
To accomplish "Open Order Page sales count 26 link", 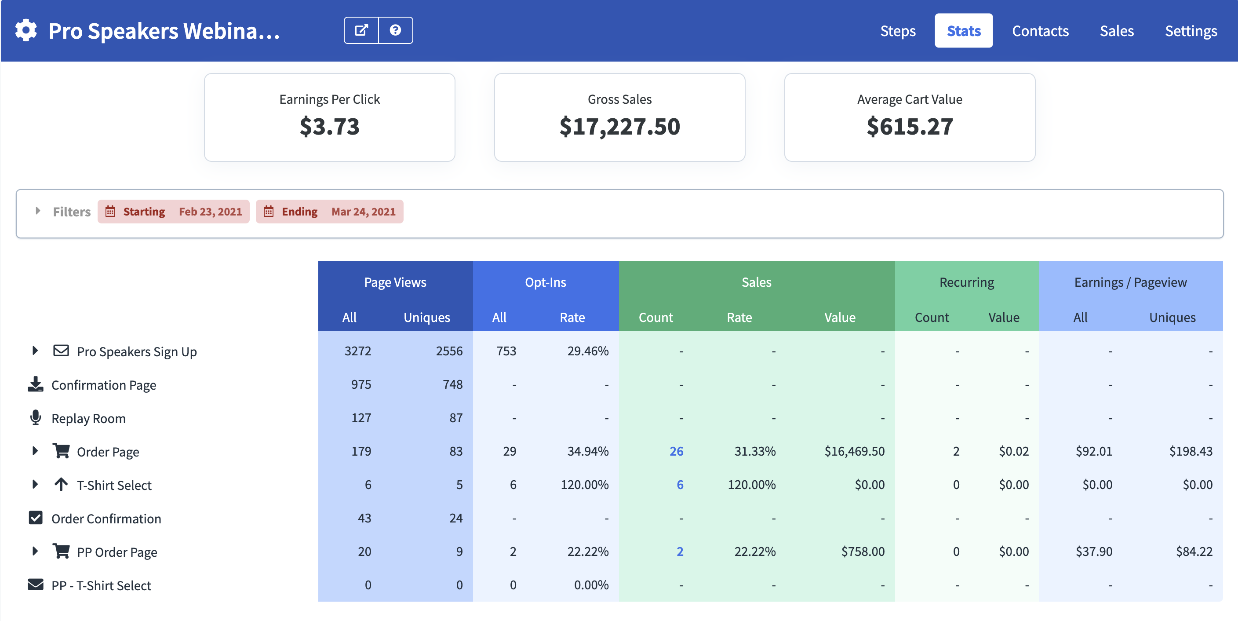I will click(676, 451).
